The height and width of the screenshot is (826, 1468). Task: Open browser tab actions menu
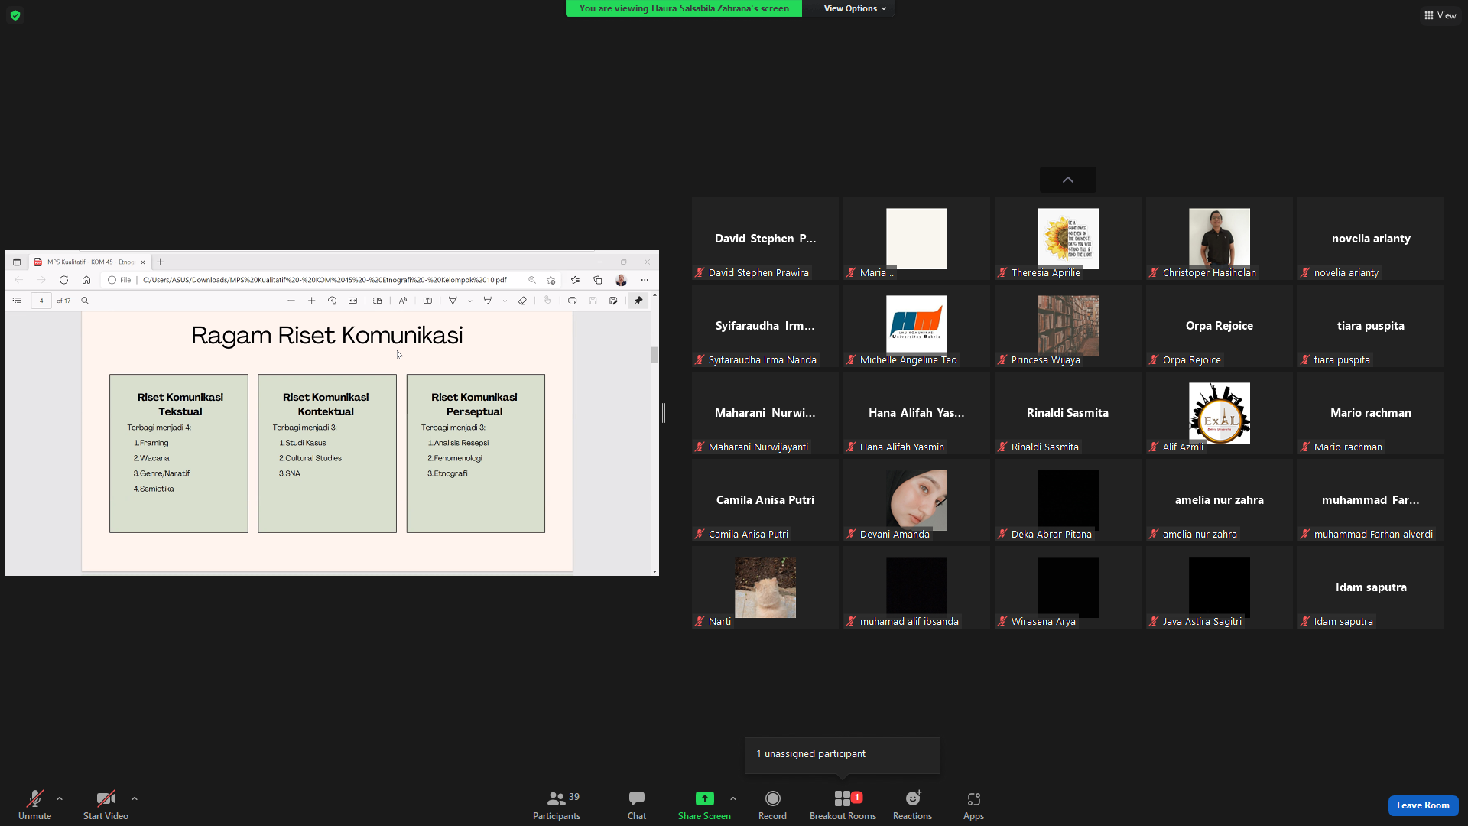(x=17, y=262)
